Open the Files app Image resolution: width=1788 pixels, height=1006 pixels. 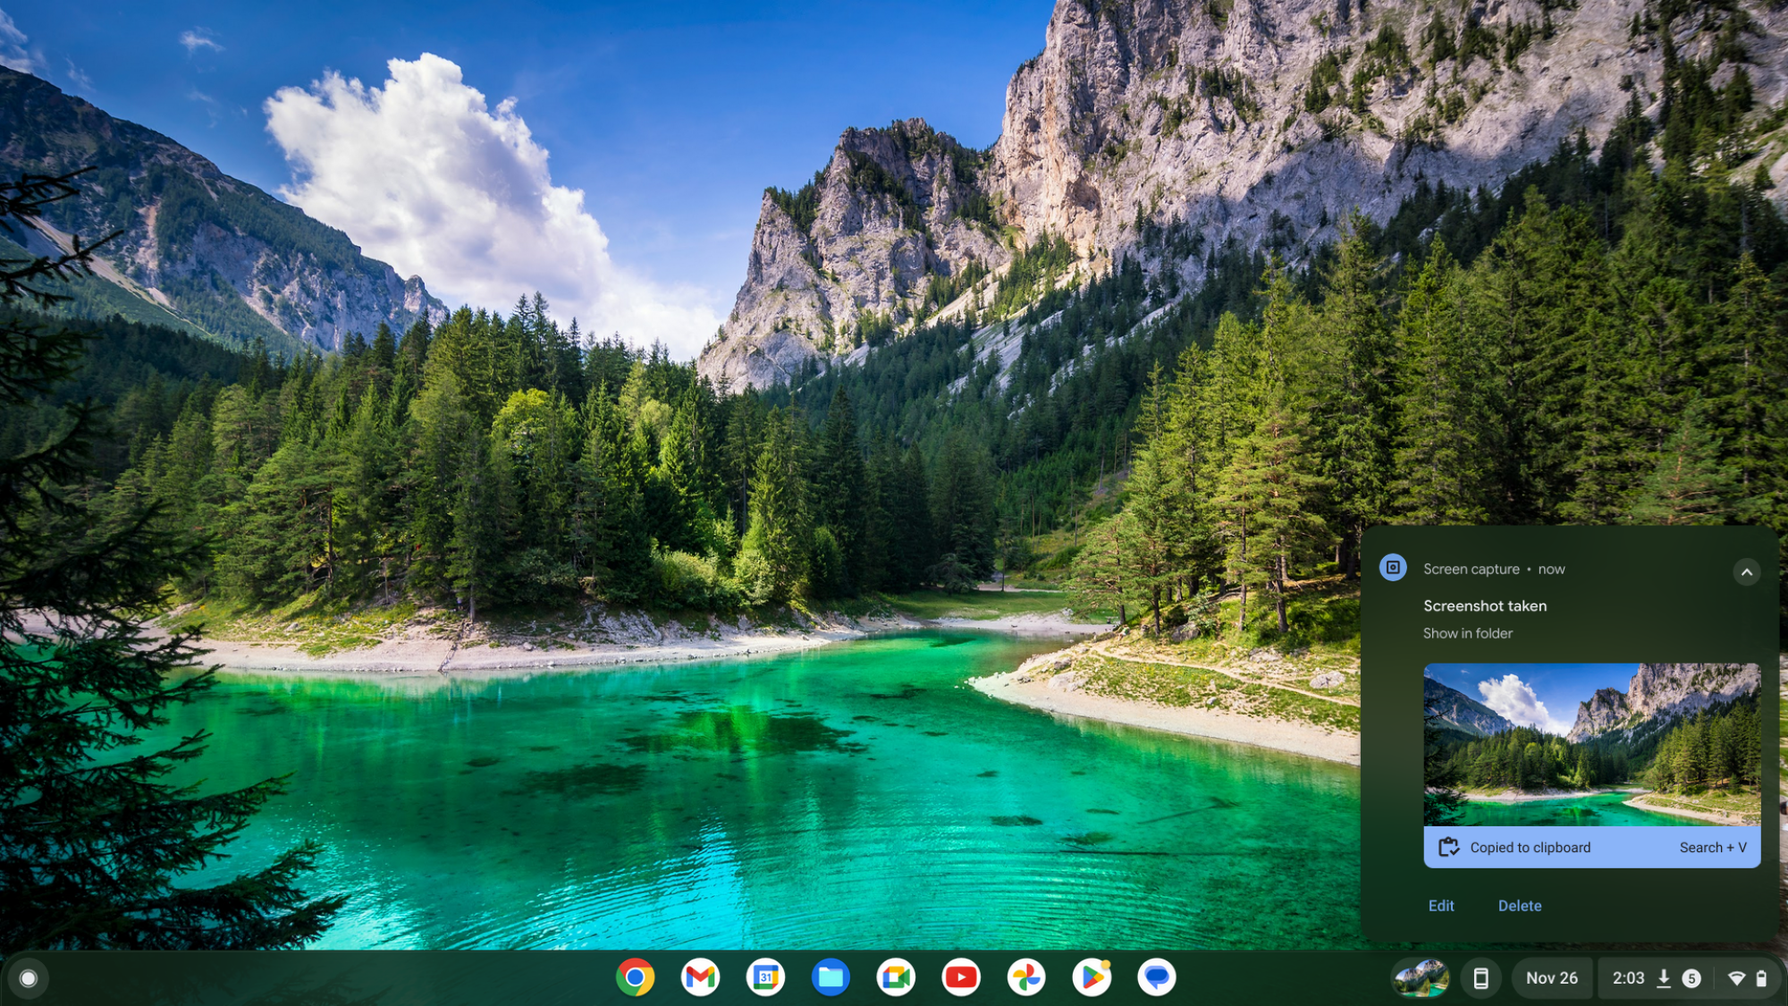tap(831, 977)
